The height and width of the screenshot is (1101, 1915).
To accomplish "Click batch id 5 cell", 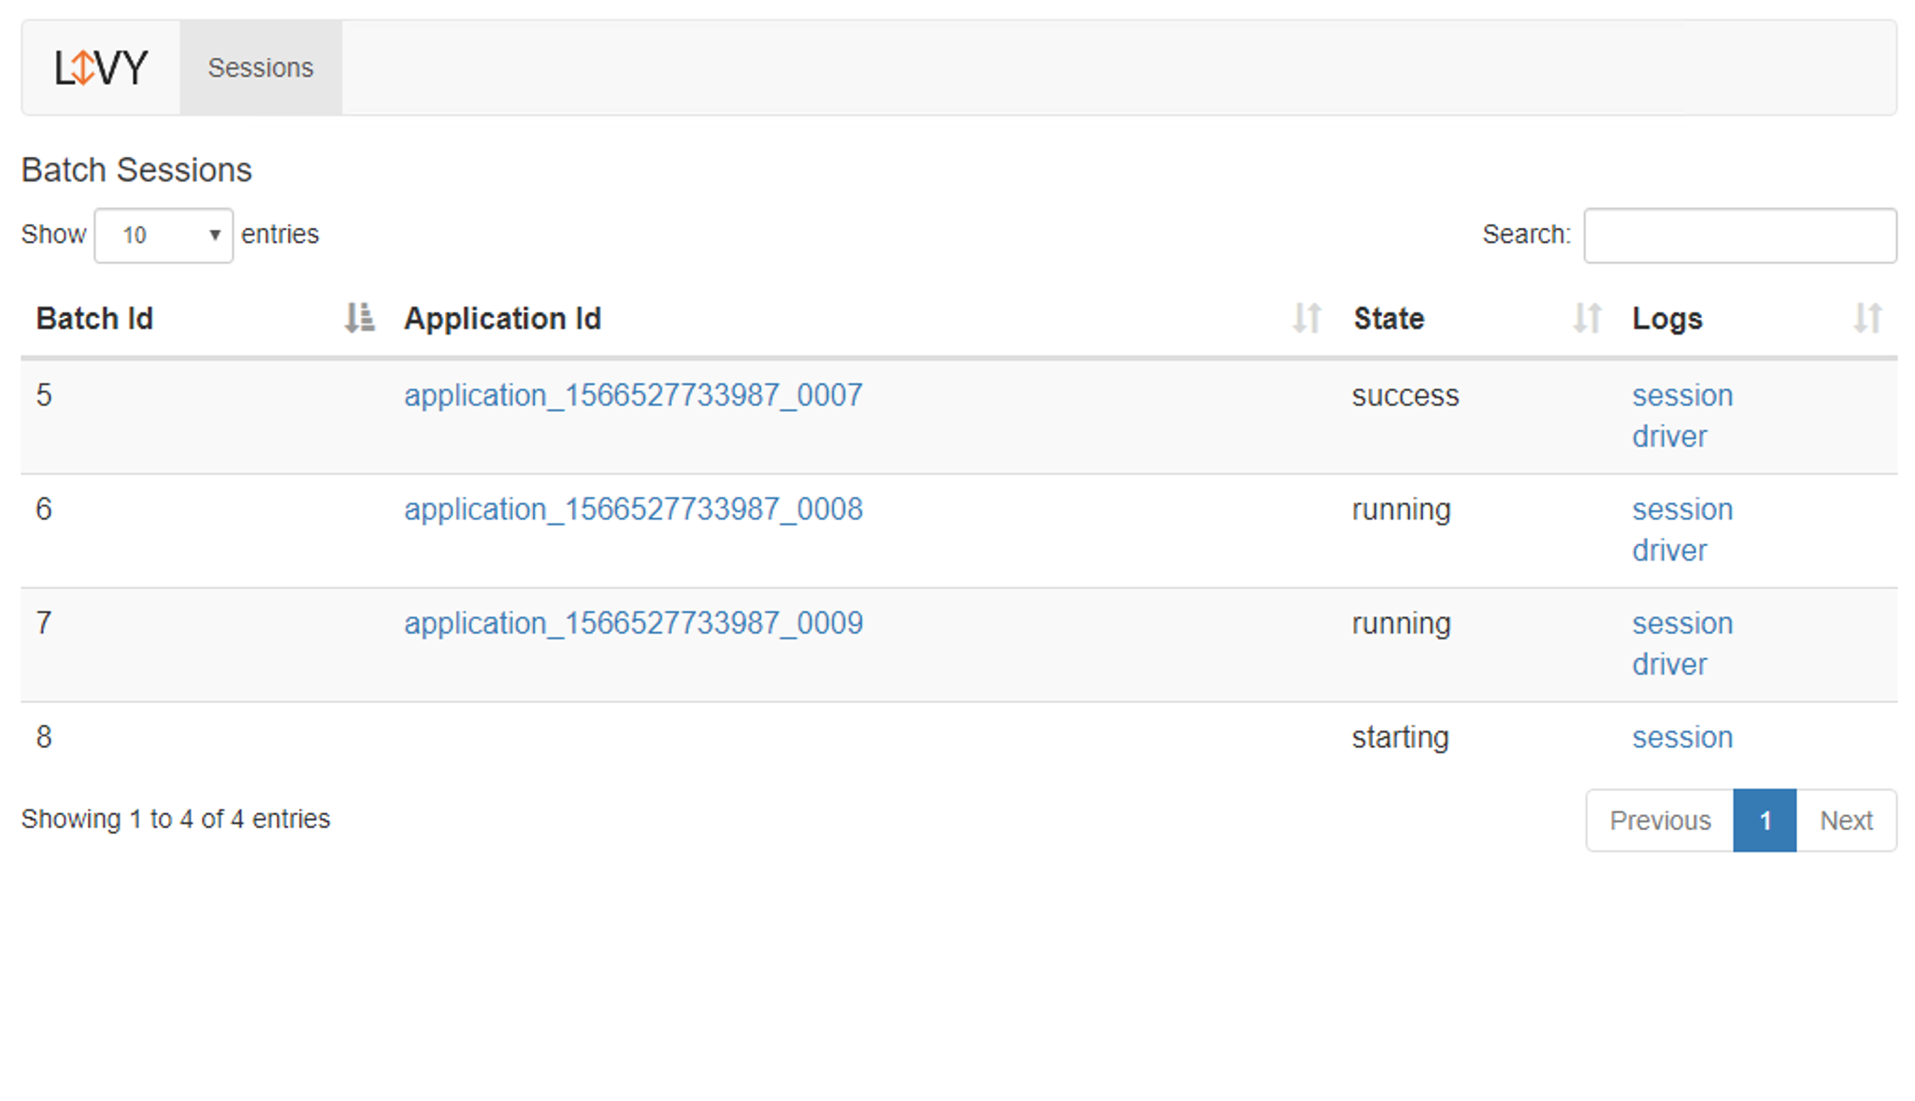I will tap(206, 417).
